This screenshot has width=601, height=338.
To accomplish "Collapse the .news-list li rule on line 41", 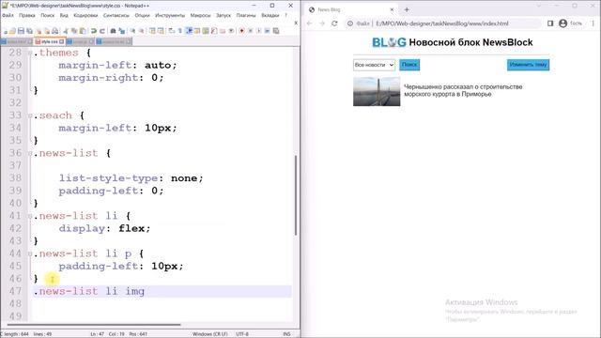I will (29, 216).
